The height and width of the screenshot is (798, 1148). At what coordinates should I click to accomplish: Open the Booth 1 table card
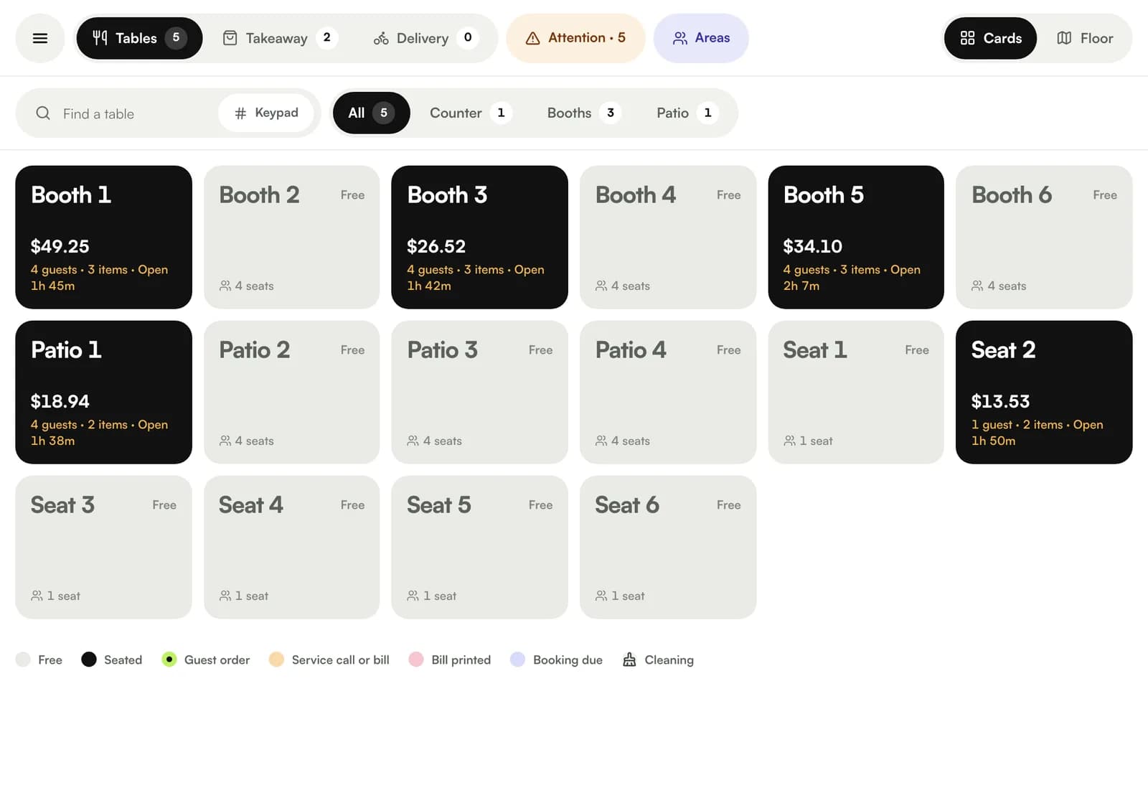click(x=103, y=238)
